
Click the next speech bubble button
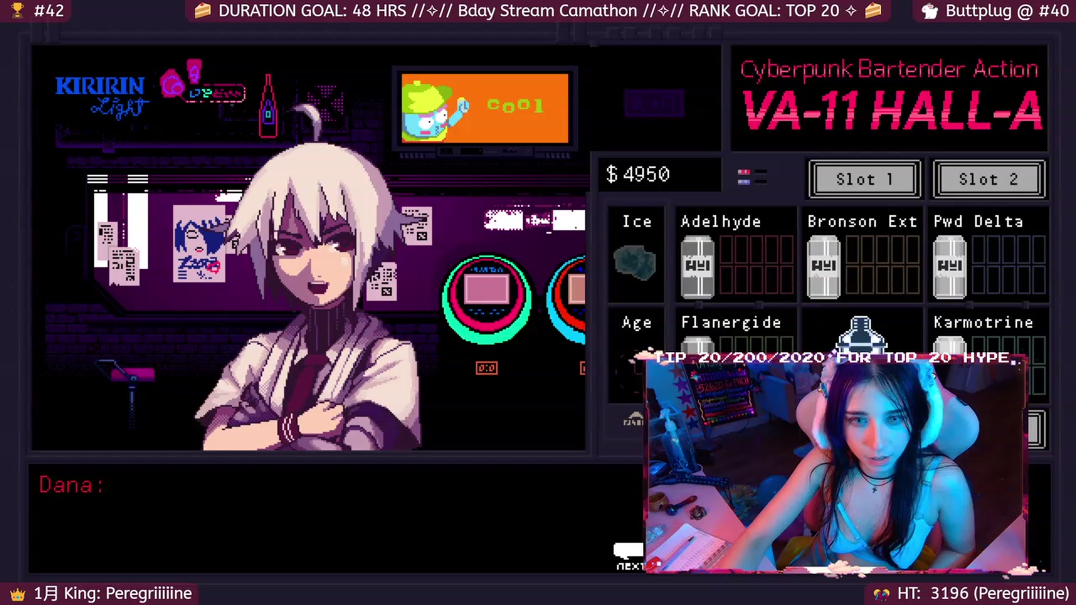[629, 557]
